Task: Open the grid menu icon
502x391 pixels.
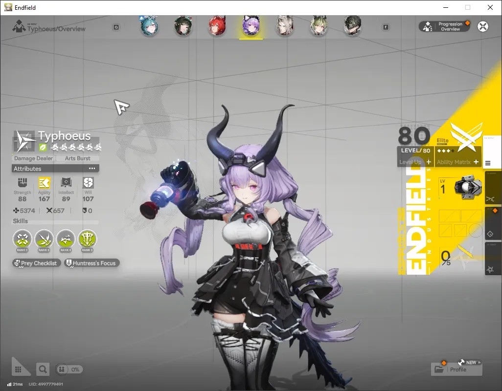Action: 18,369
